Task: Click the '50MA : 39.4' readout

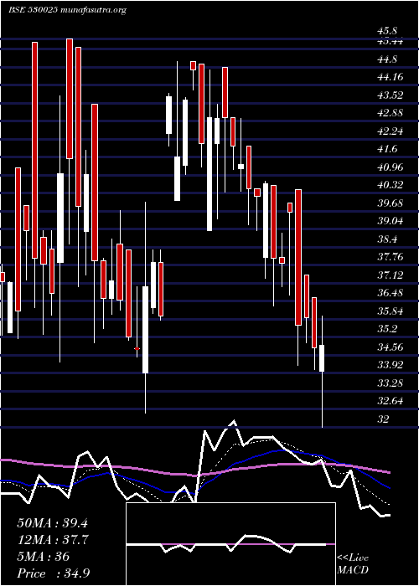Action: 52,523
